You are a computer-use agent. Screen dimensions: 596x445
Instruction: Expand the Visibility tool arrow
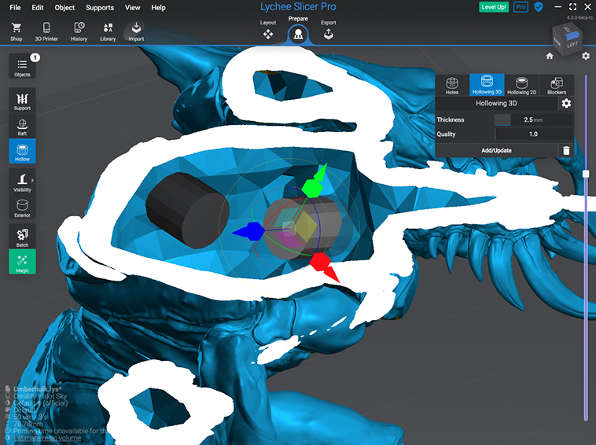point(33,180)
